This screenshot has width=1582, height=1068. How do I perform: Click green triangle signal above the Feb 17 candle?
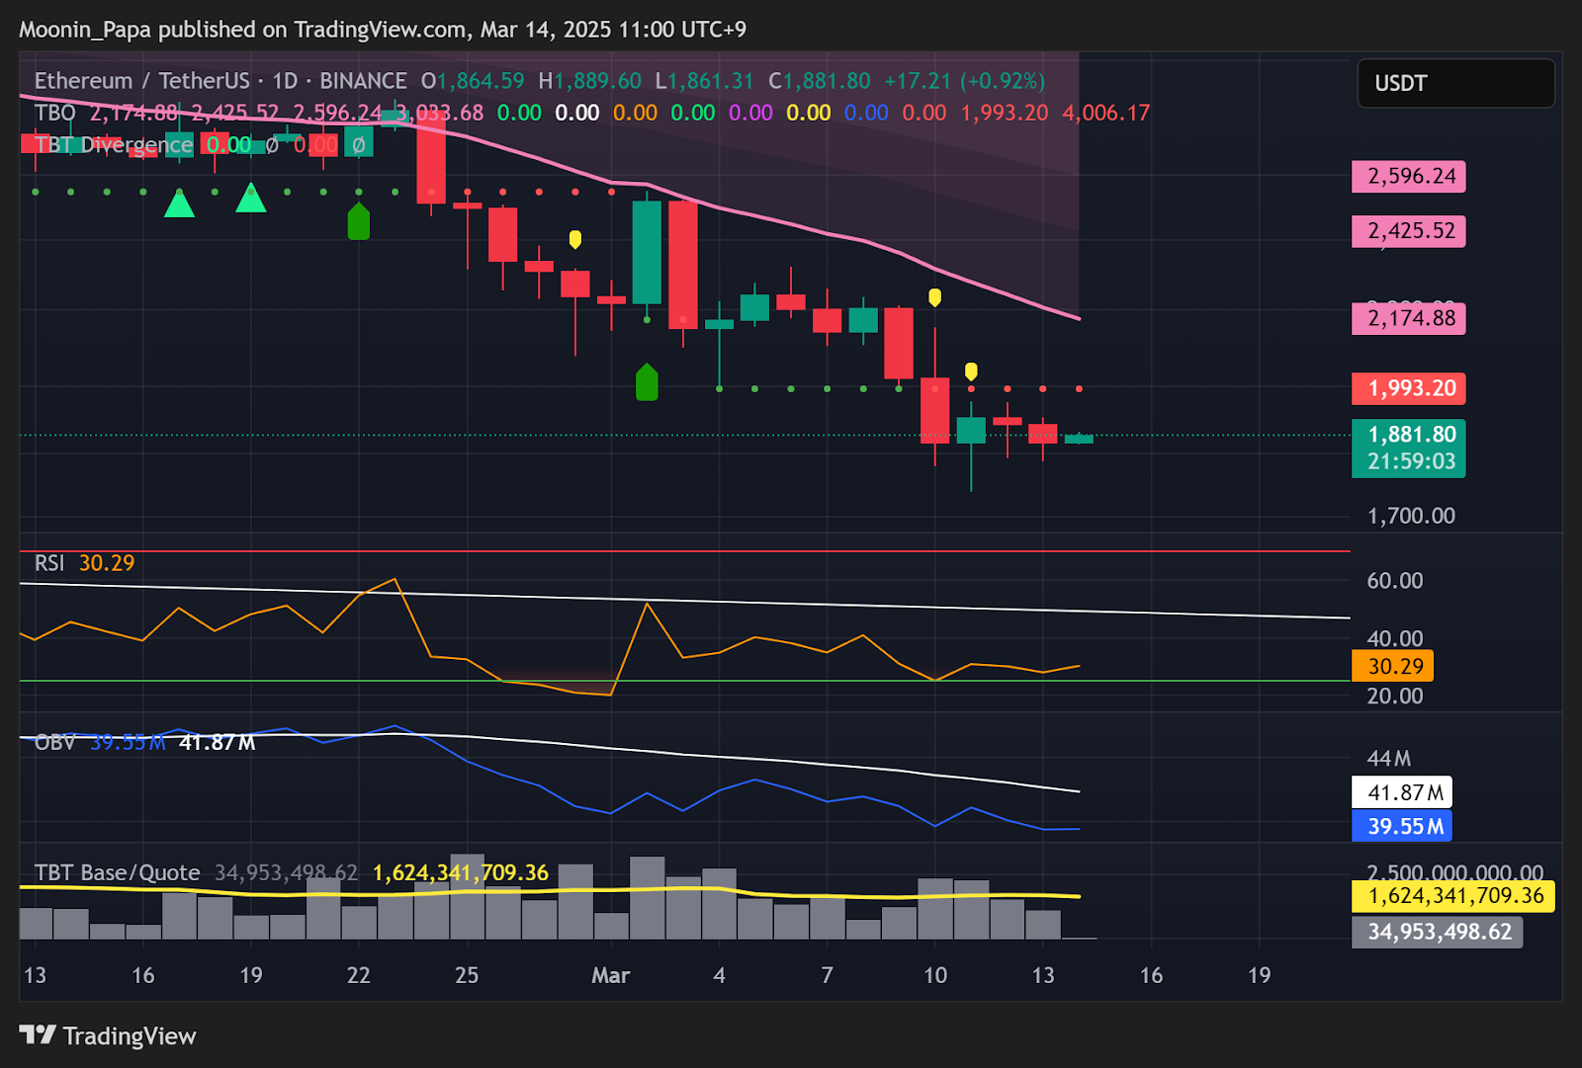coord(179,204)
